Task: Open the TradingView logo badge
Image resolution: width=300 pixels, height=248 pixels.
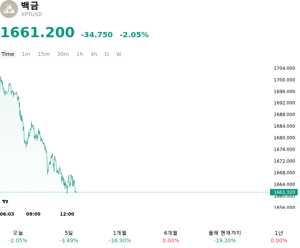Action: pos(5,201)
